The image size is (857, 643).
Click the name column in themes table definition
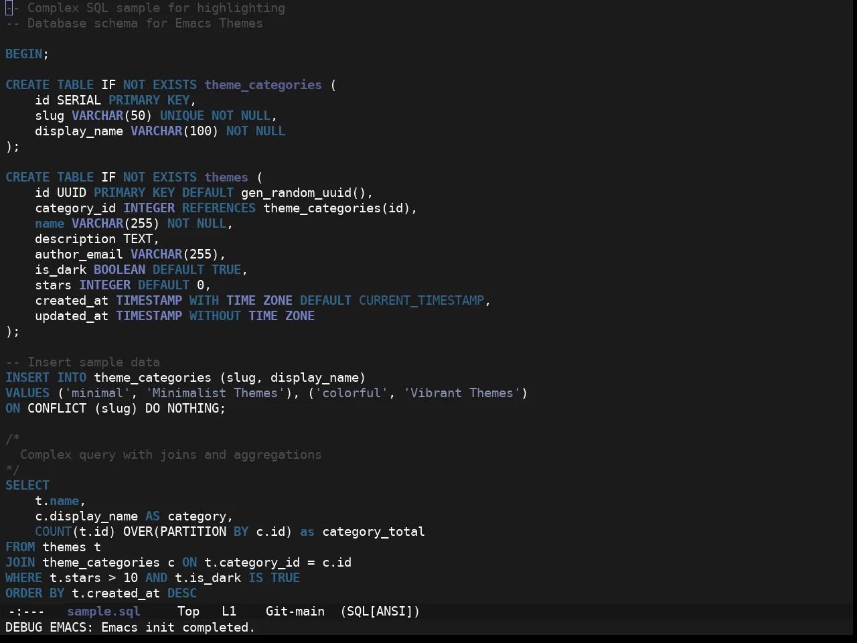(x=50, y=223)
